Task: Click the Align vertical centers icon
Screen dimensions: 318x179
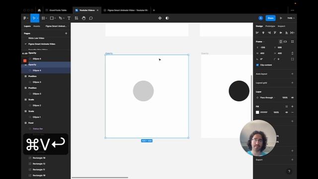Action: pyautogui.click(x=281, y=33)
